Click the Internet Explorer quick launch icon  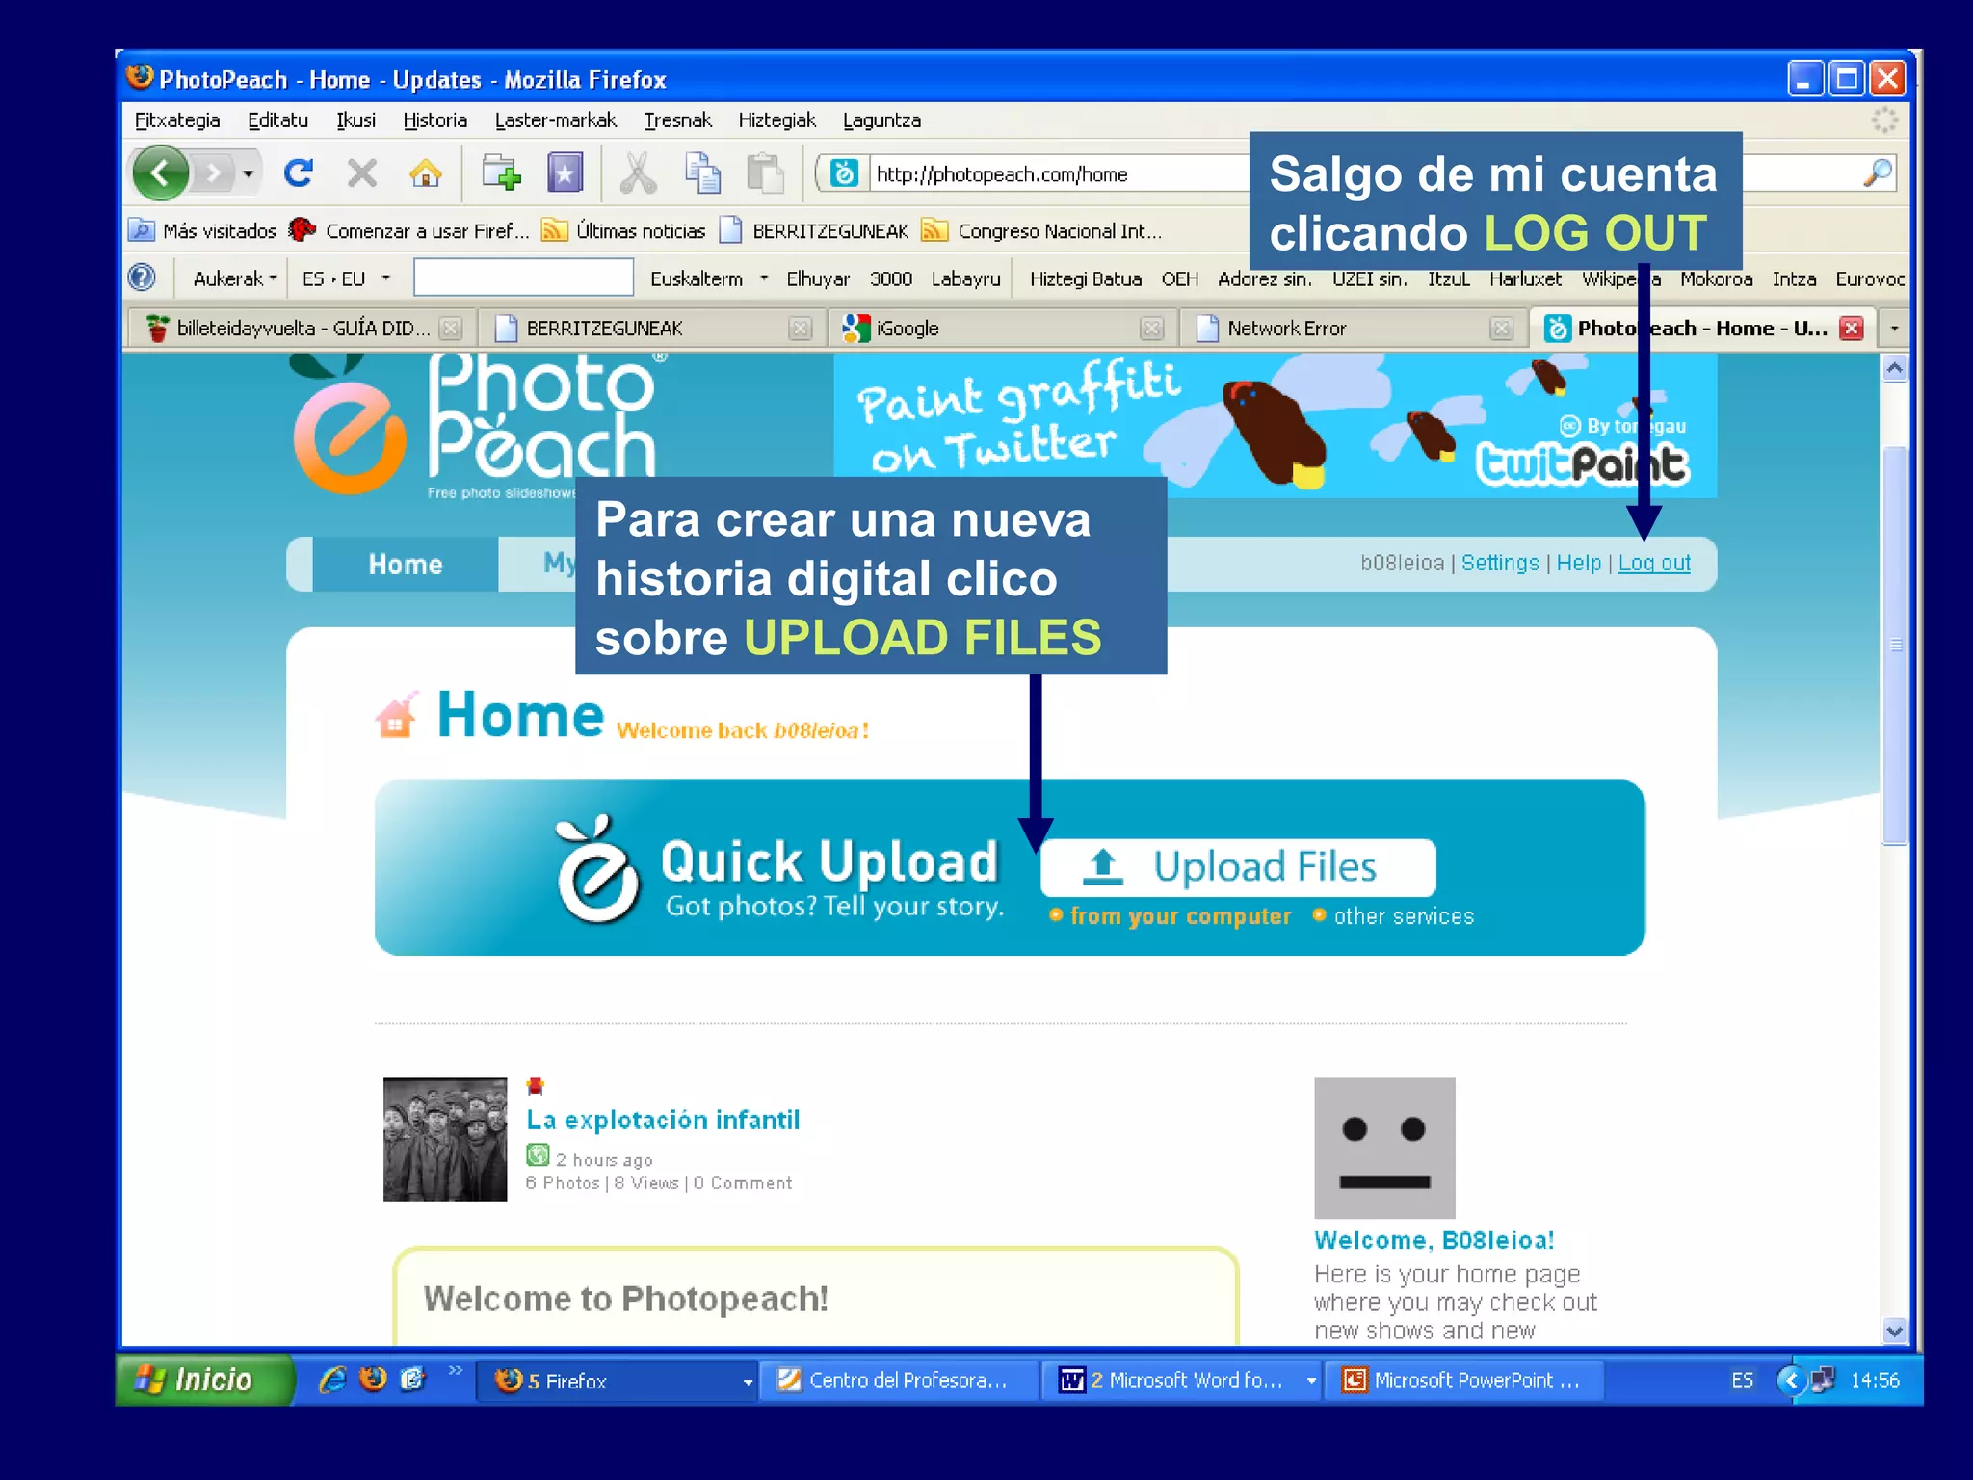click(x=332, y=1380)
